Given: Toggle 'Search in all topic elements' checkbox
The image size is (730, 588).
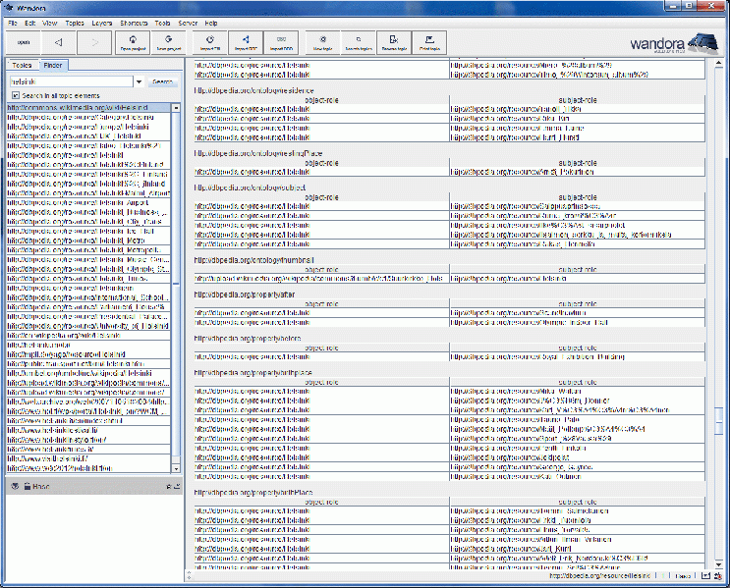Looking at the screenshot, I should 15,94.
